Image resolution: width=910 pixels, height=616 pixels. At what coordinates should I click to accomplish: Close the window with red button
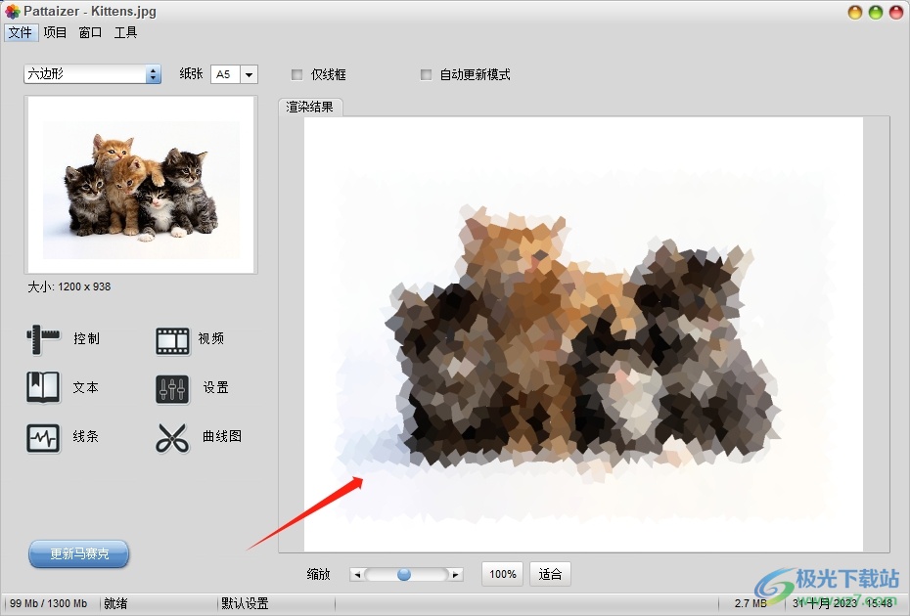896,12
